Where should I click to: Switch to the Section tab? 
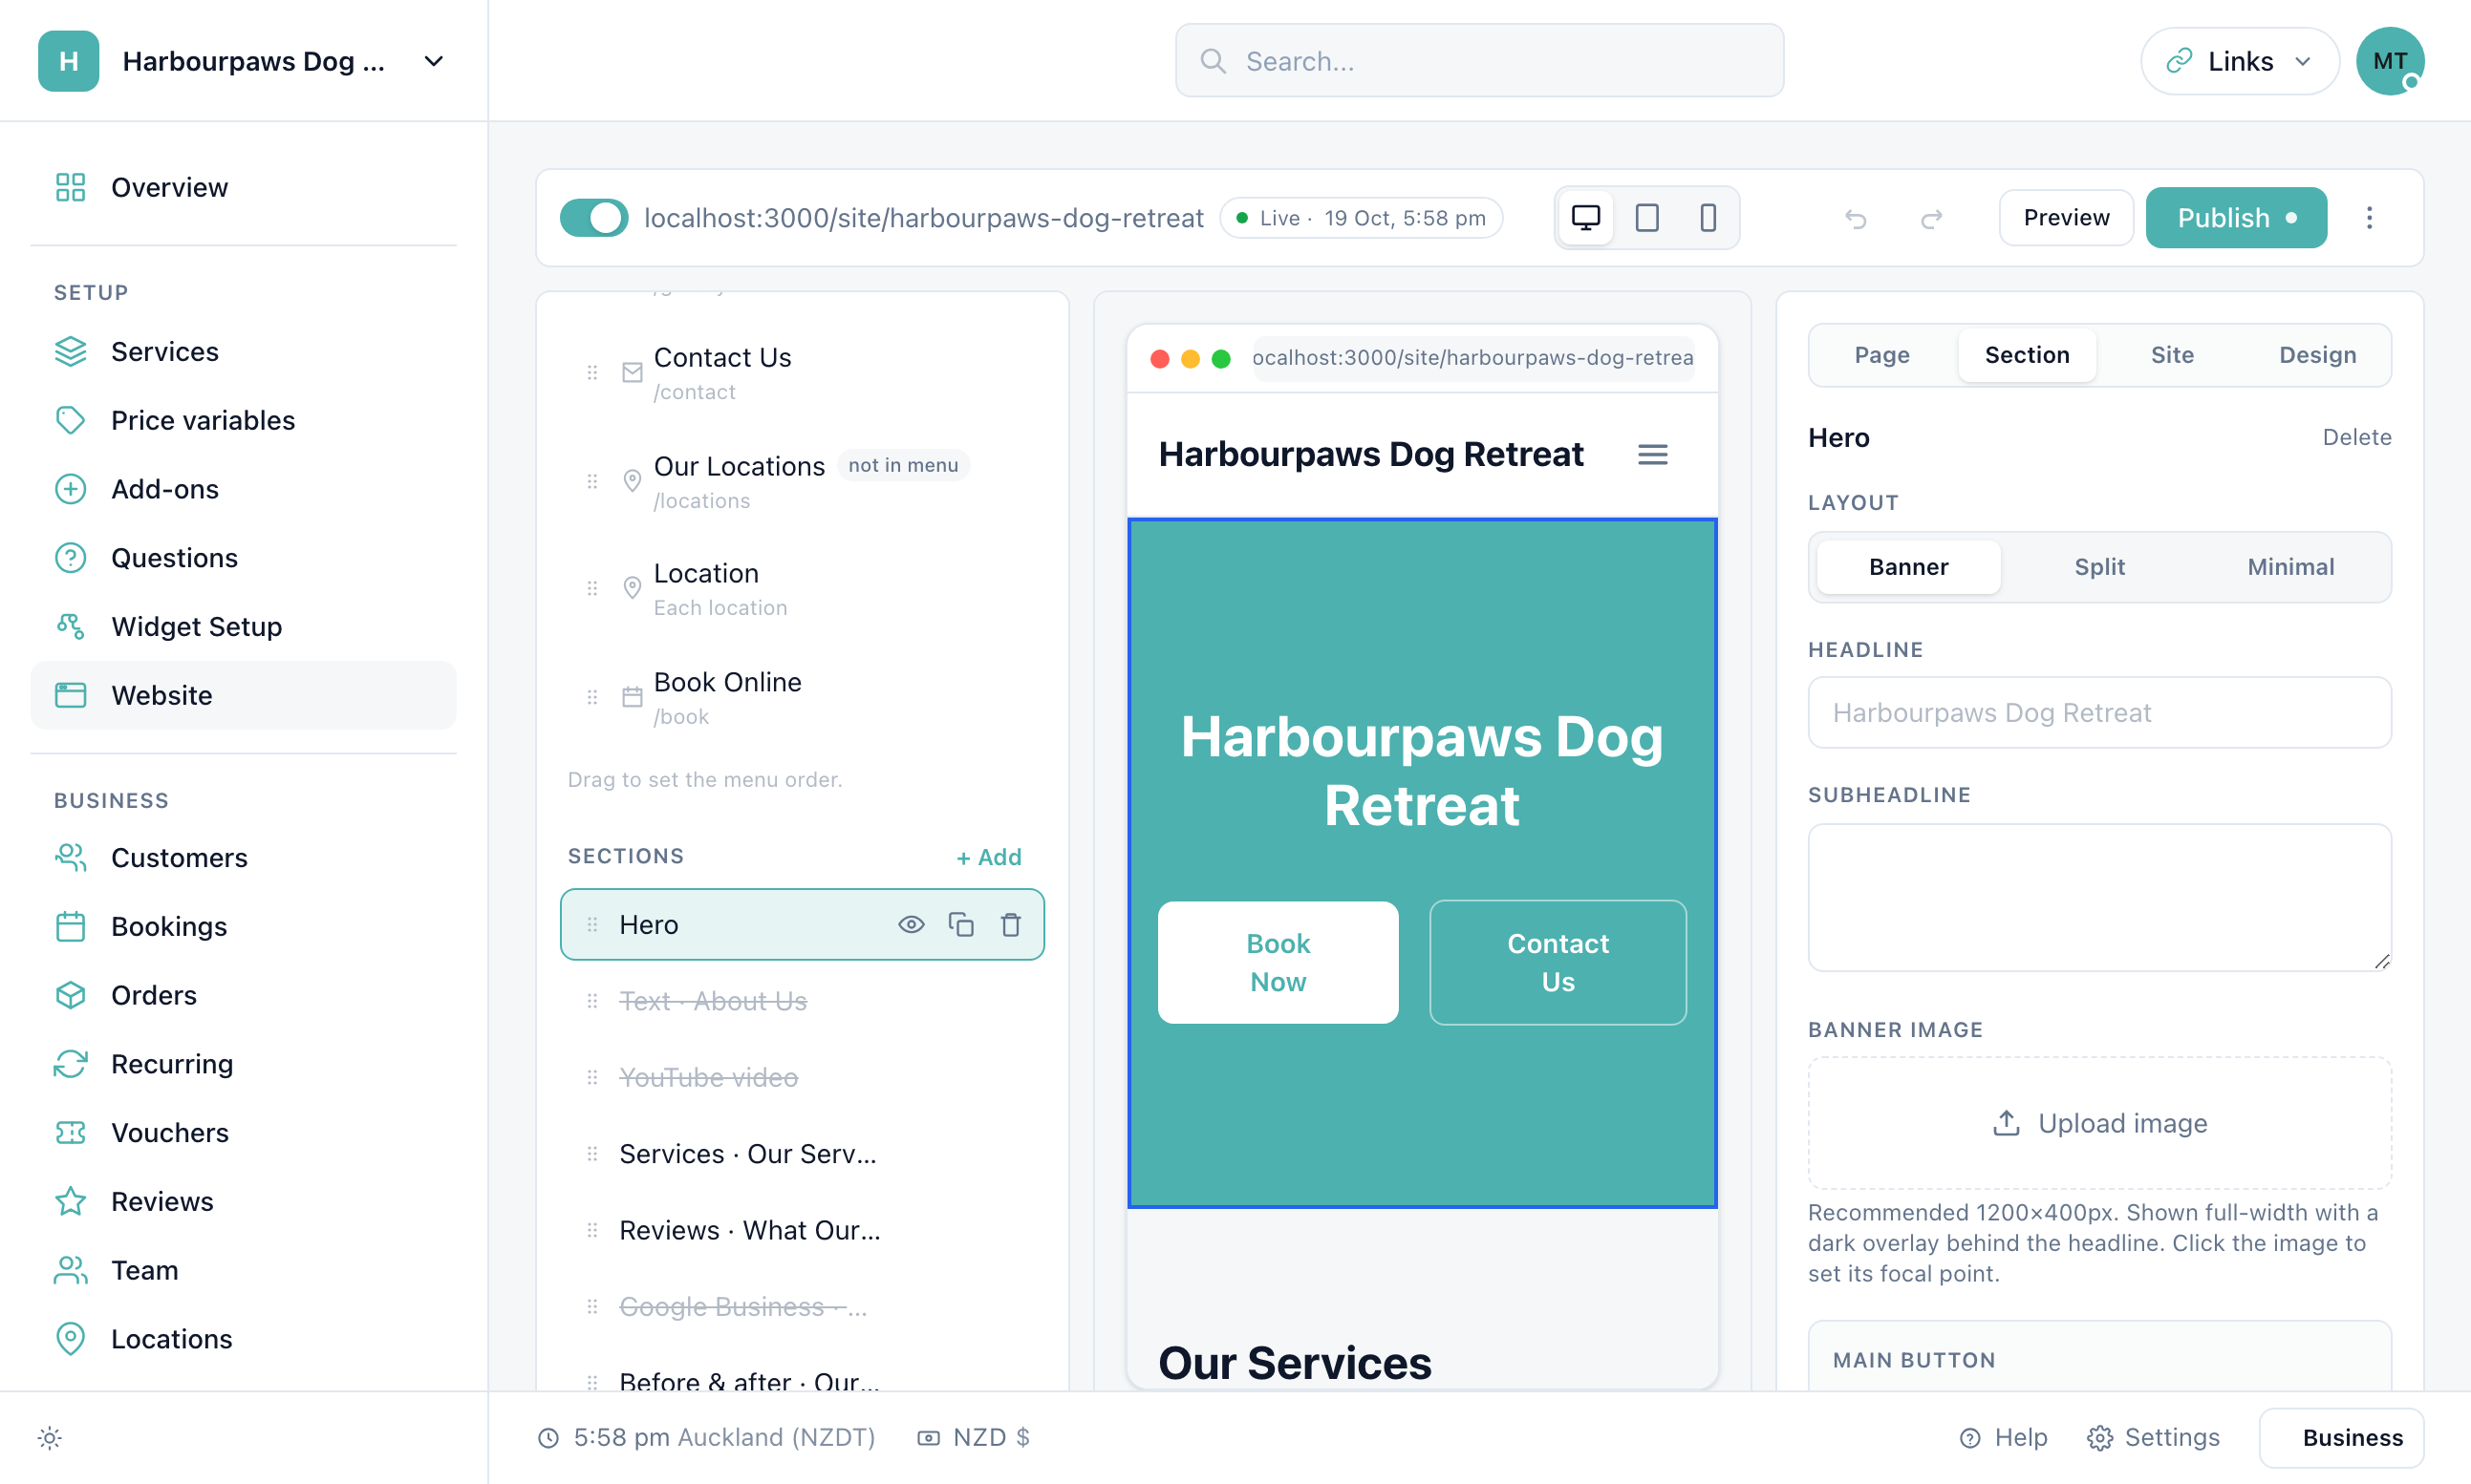coord(2027,355)
